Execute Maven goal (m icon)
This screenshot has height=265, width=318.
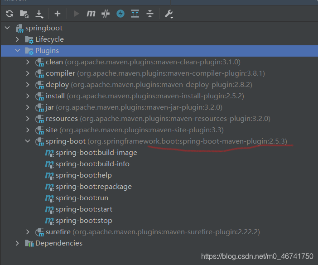(91, 14)
